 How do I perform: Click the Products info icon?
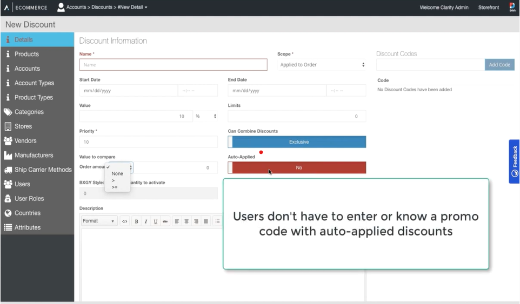[8, 54]
